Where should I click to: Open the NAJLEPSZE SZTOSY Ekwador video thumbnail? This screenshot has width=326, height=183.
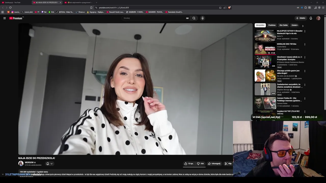click(265, 35)
